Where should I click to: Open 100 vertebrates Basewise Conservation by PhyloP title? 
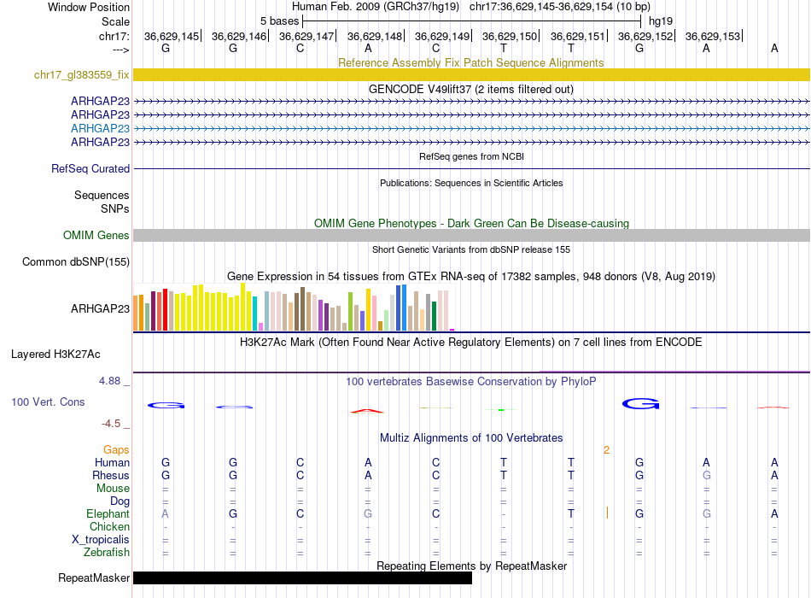471,382
